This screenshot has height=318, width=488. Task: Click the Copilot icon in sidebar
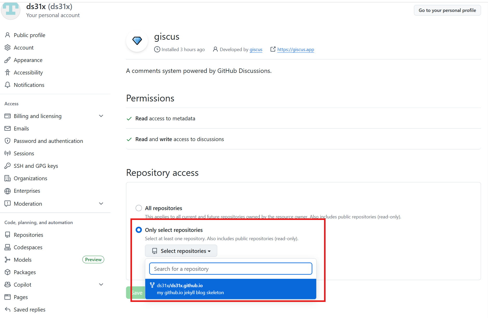pos(8,285)
